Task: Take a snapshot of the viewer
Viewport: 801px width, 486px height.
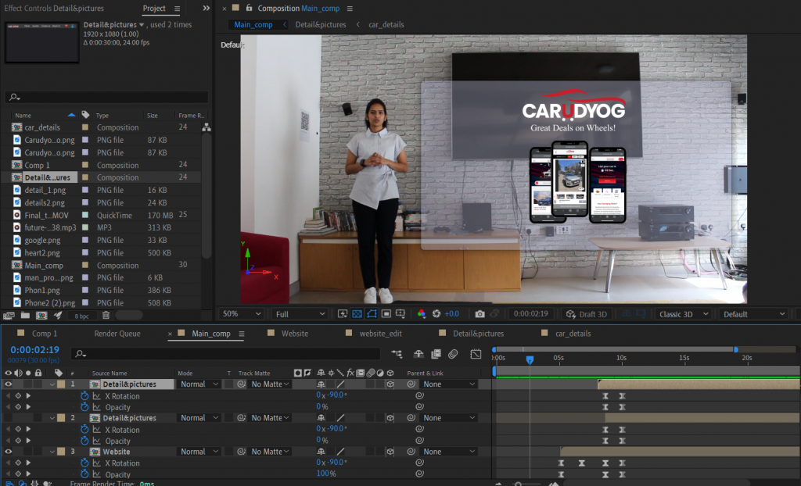Action: click(480, 314)
